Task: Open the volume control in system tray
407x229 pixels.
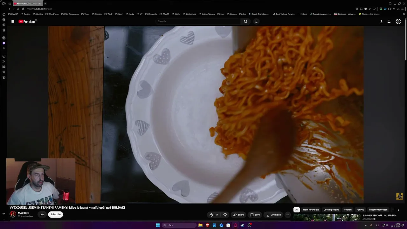Action: [x=387, y=225]
